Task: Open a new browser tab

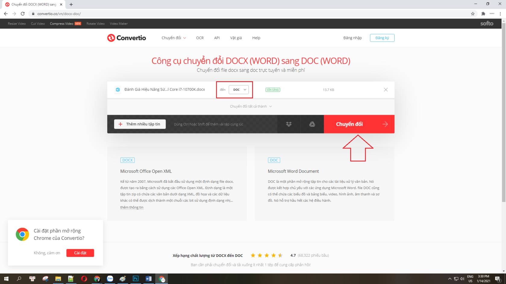Action: pyautogui.click(x=71, y=5)
